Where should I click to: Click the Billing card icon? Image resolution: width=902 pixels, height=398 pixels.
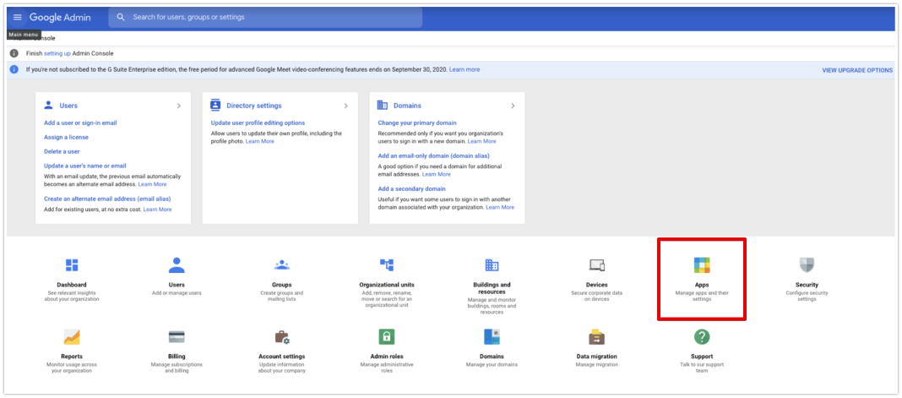(x=177, y=336)
